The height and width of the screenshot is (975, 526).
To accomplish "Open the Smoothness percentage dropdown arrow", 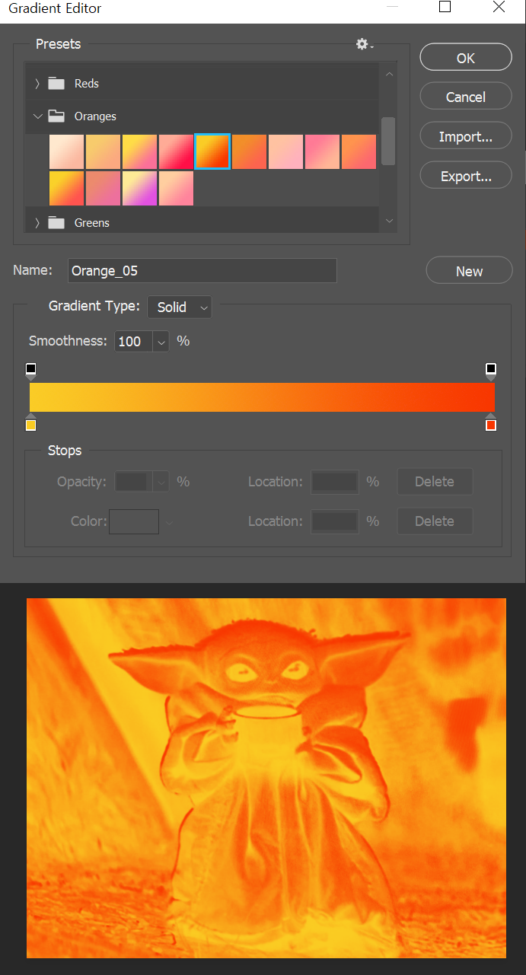I will point(161,342).
